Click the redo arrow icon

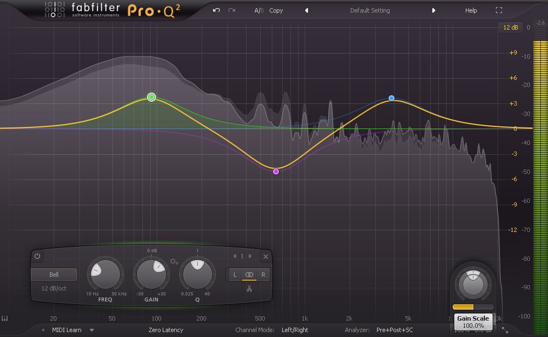coord(232,10)
